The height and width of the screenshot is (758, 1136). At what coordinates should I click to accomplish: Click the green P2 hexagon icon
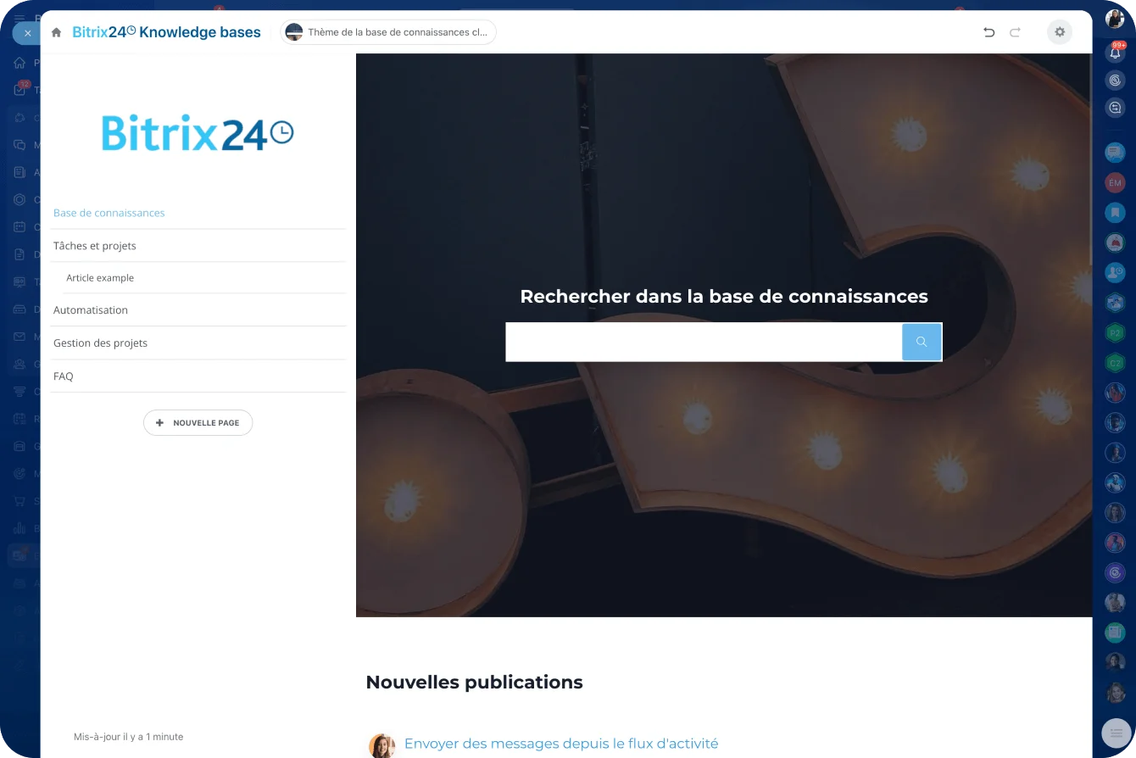pyautogui.click(x=1115, y=333)
